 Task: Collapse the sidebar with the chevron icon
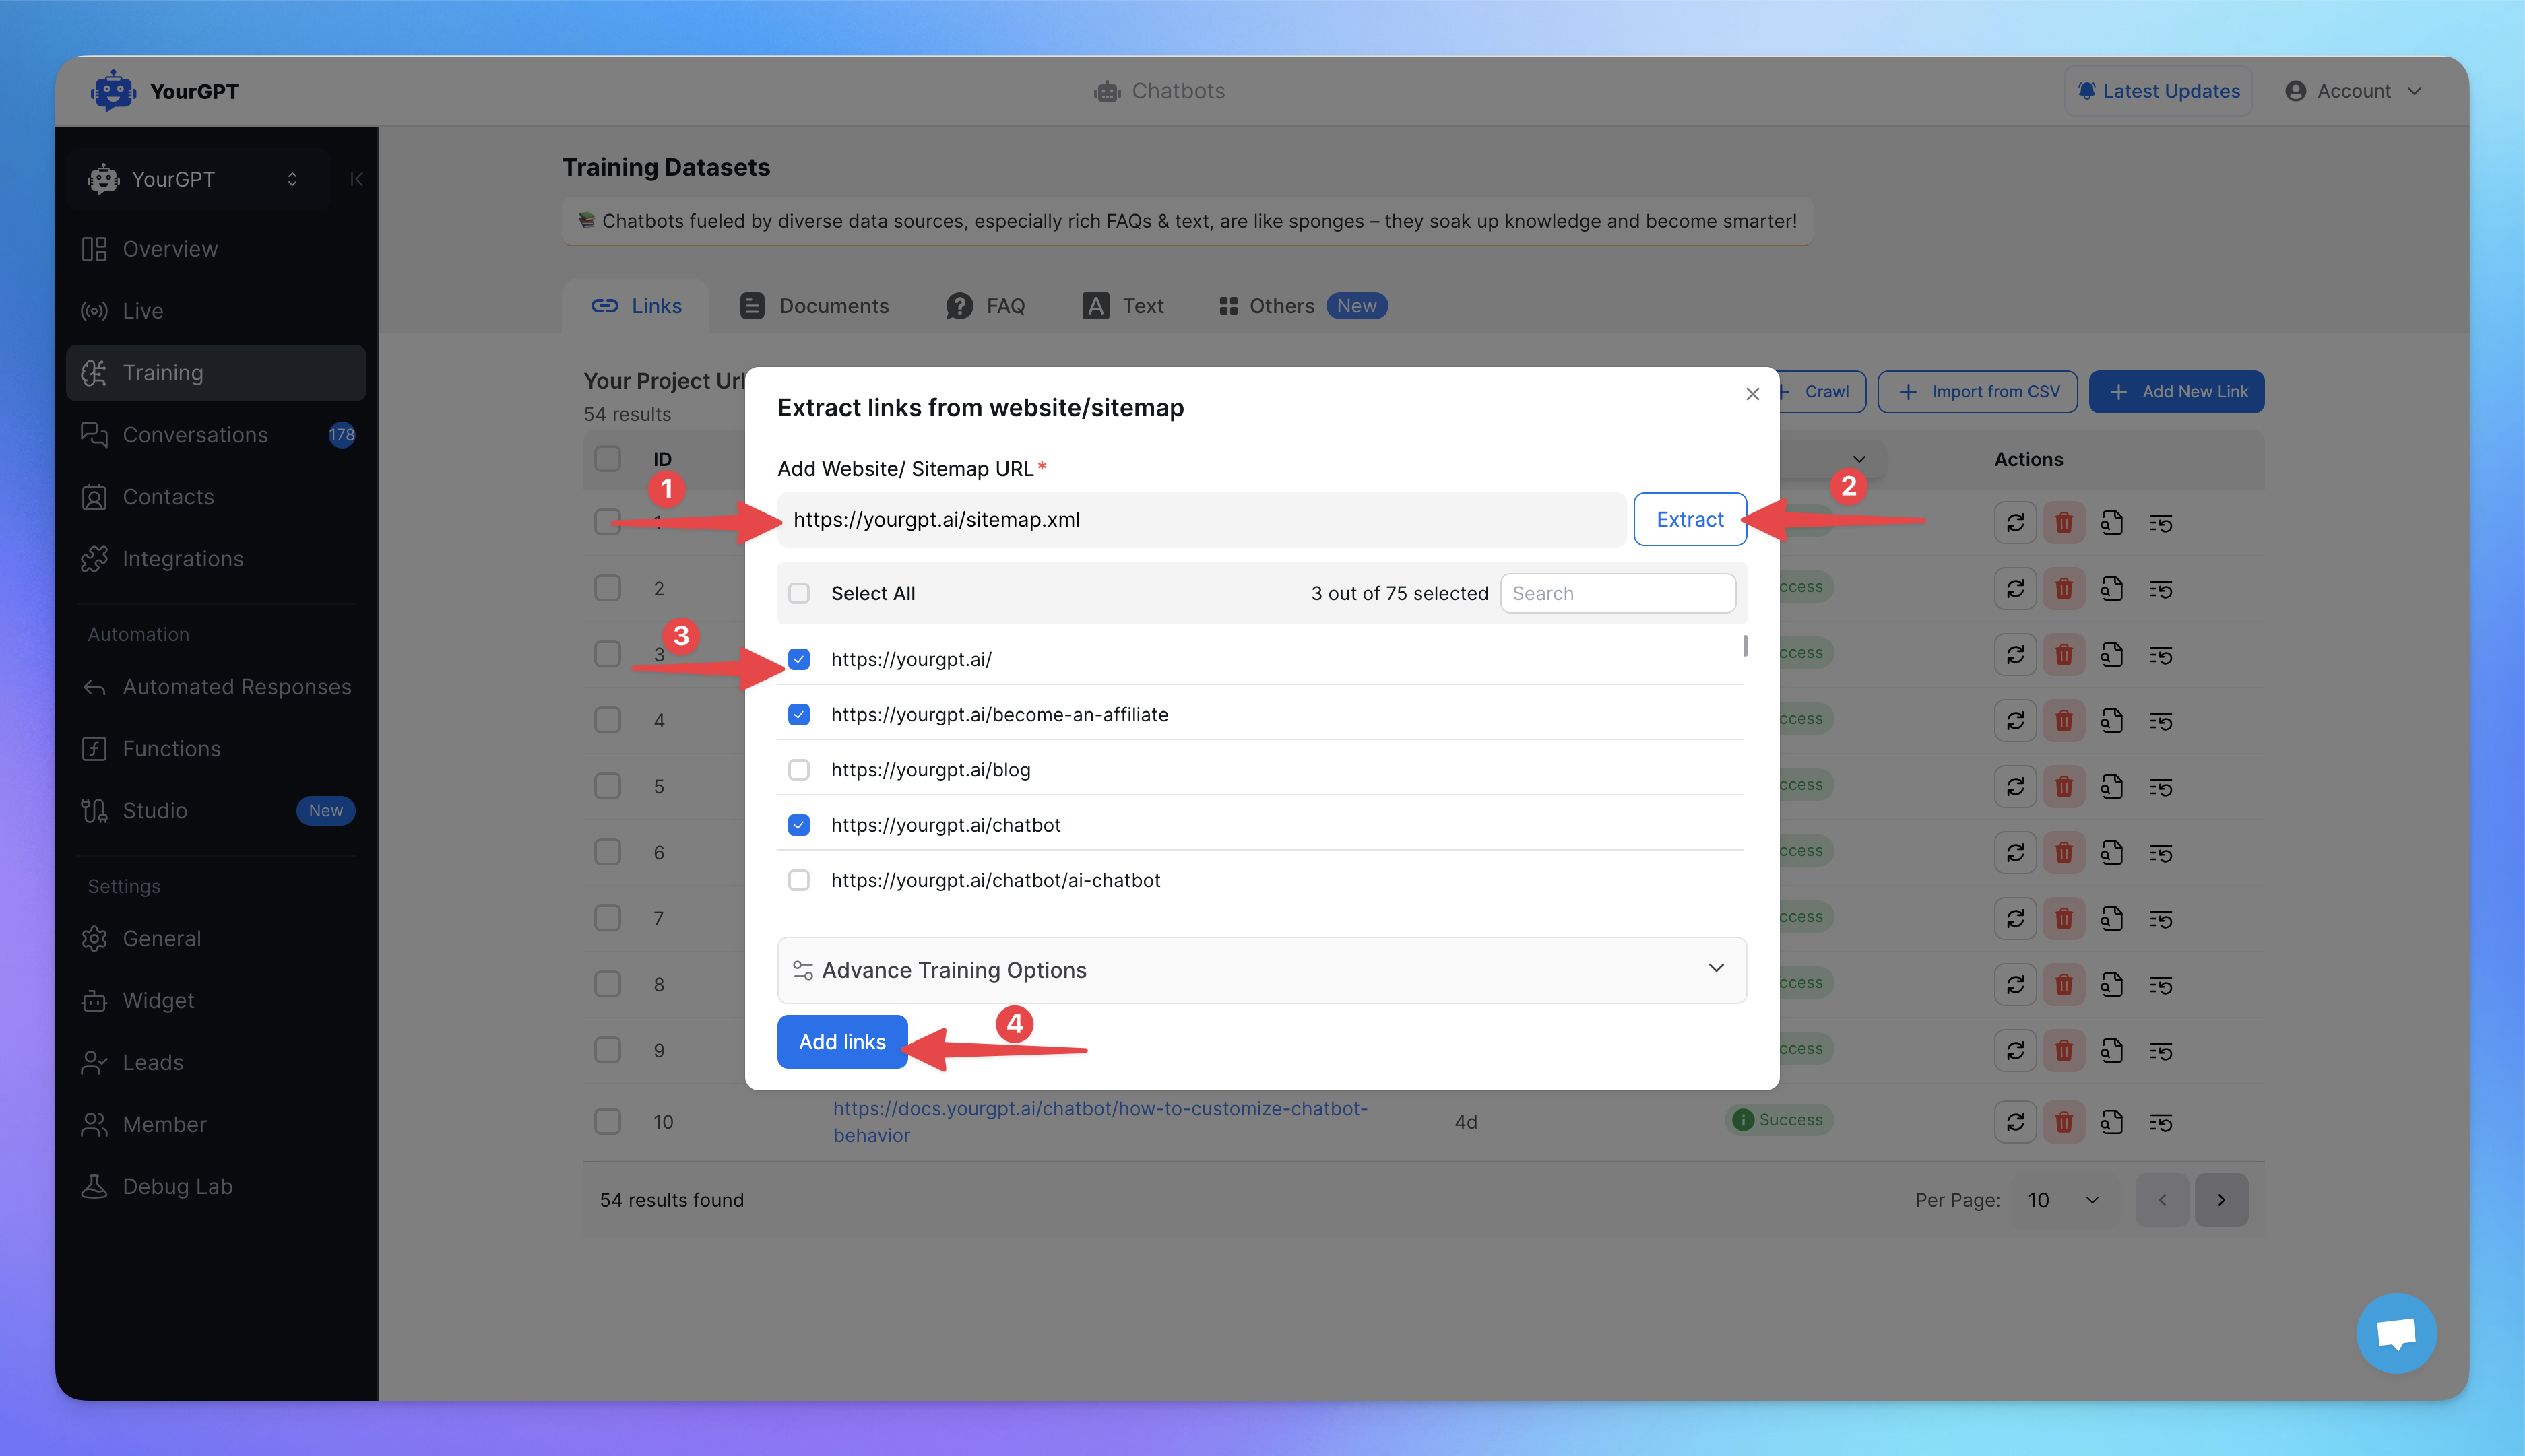356,178
